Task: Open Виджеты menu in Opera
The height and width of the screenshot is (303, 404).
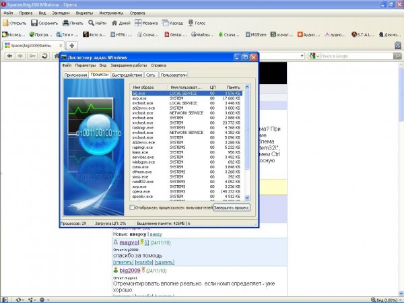Action: [84, 13]
